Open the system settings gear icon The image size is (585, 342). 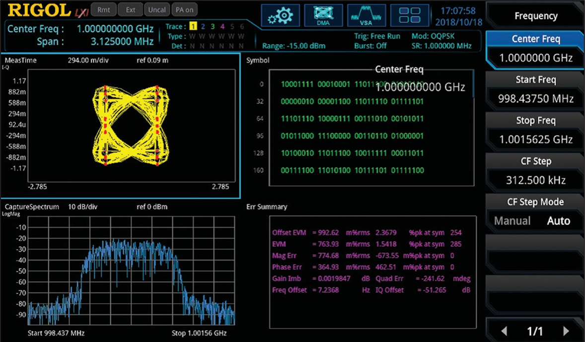point(280,15)
